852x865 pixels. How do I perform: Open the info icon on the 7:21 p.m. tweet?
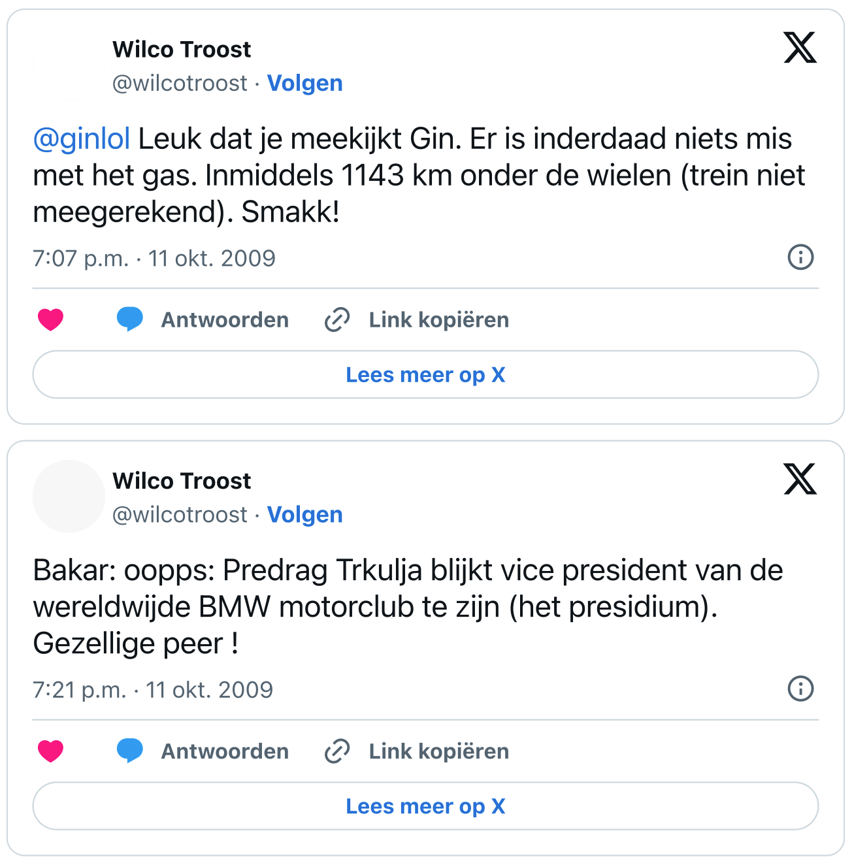click(x=800, y=688)
